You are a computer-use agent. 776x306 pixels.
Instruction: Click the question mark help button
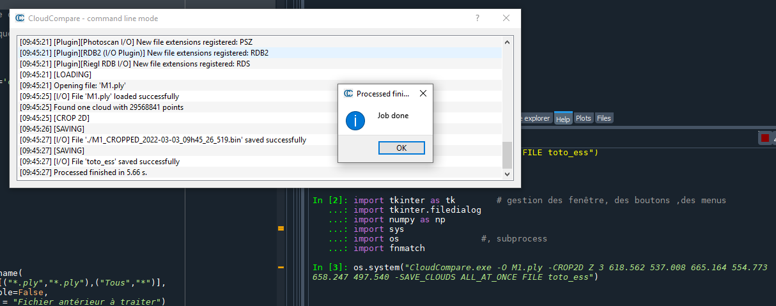(477, 19)
